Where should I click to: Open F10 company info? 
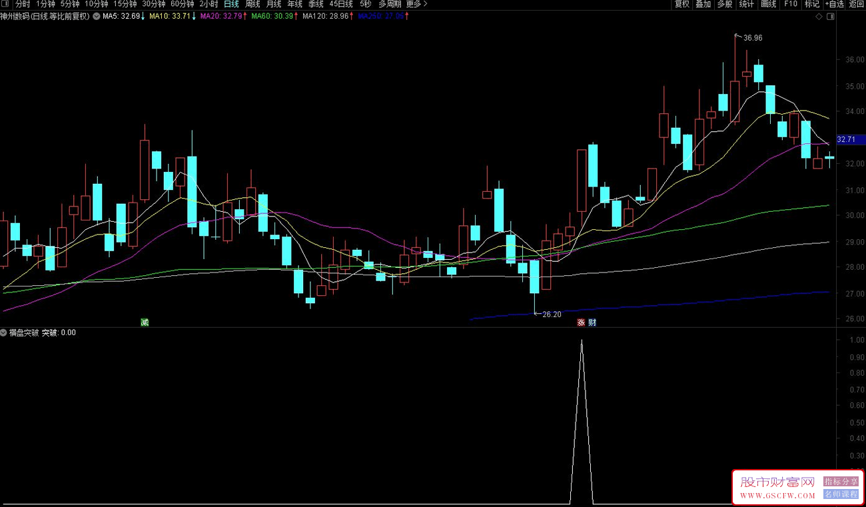[791, 4]
